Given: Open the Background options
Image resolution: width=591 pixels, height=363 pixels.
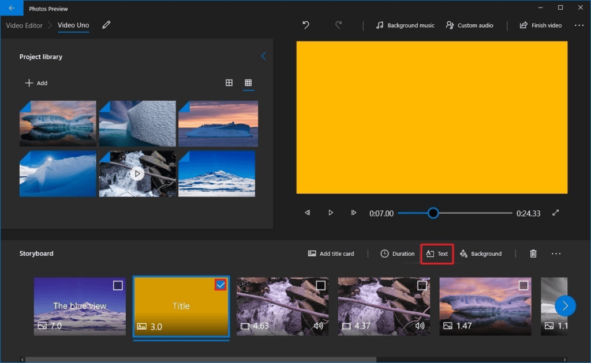Looking at the screenshot, I should 481,254.
